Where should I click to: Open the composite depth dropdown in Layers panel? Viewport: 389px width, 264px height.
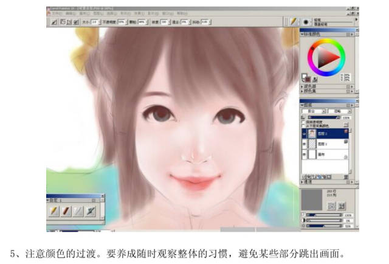[340, 111]
